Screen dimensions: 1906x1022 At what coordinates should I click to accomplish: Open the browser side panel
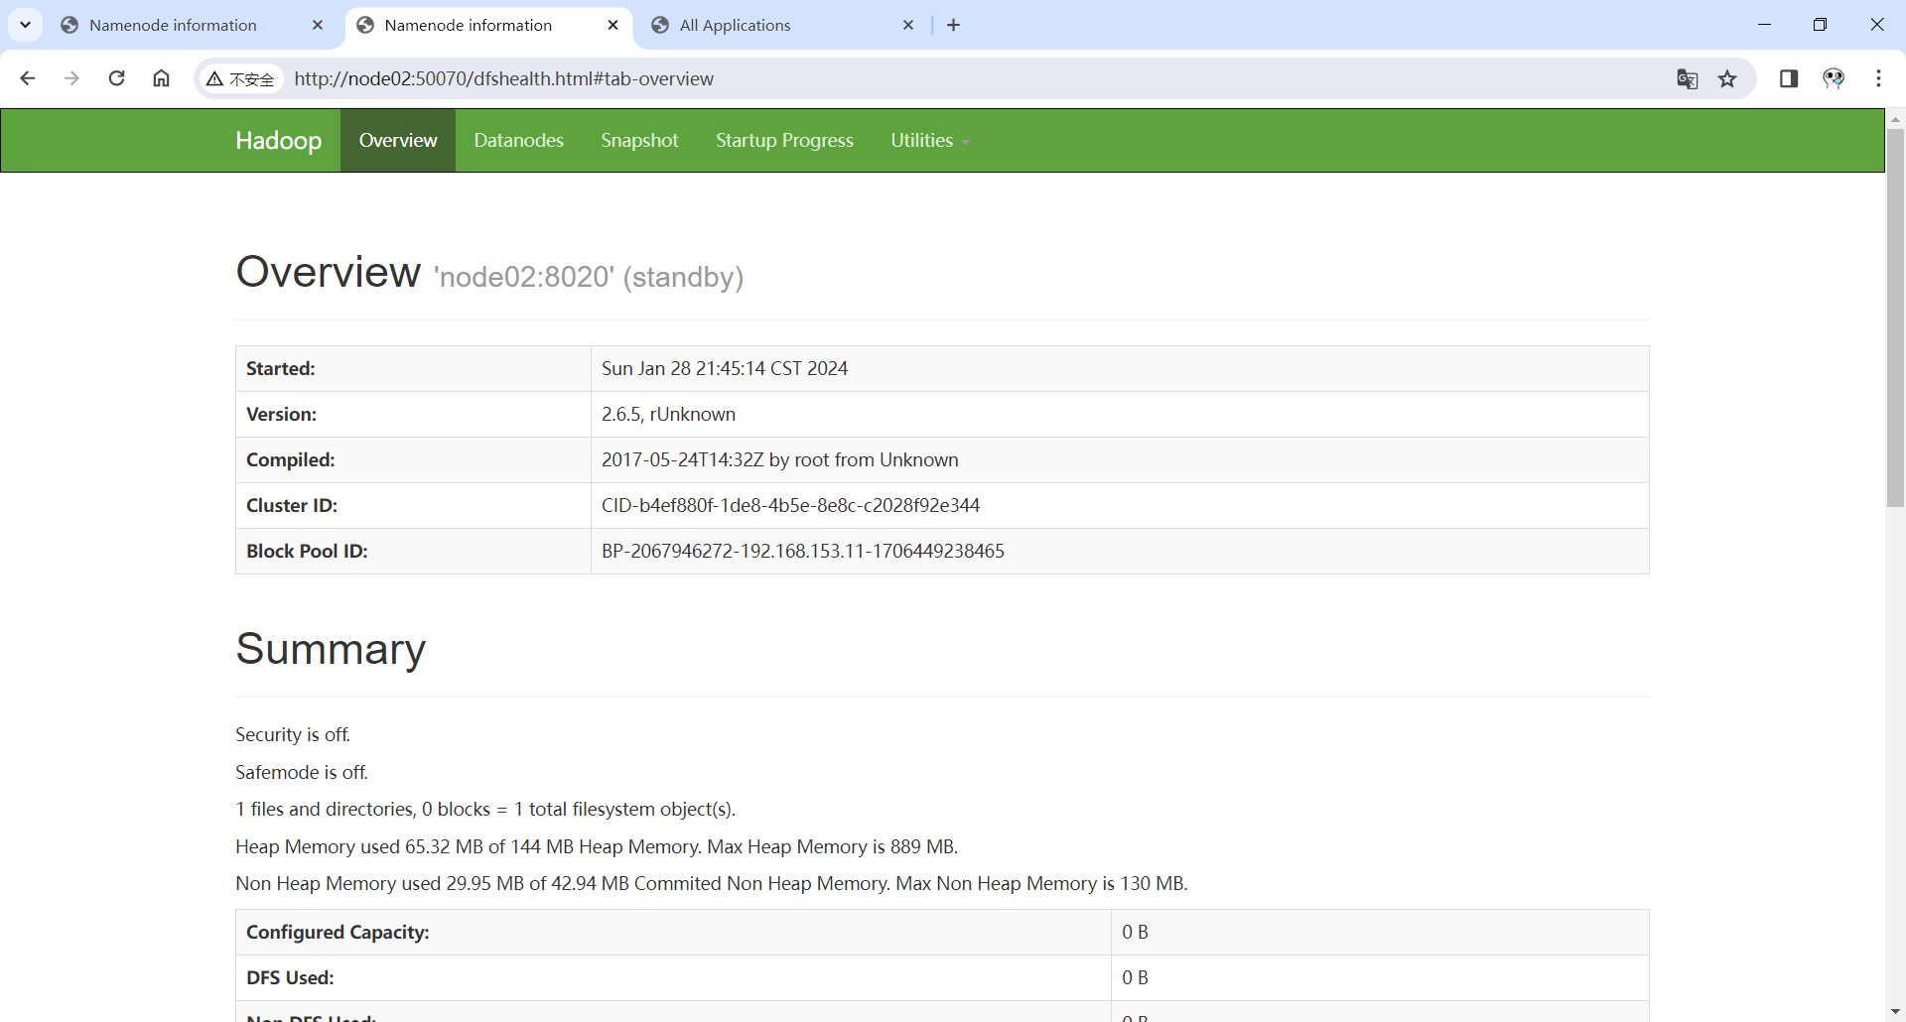coord(1789,78)
